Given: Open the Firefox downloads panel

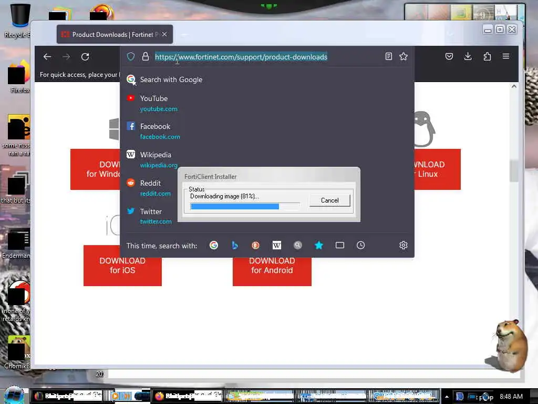Looking at the screenshot, I should coord(468,56).
